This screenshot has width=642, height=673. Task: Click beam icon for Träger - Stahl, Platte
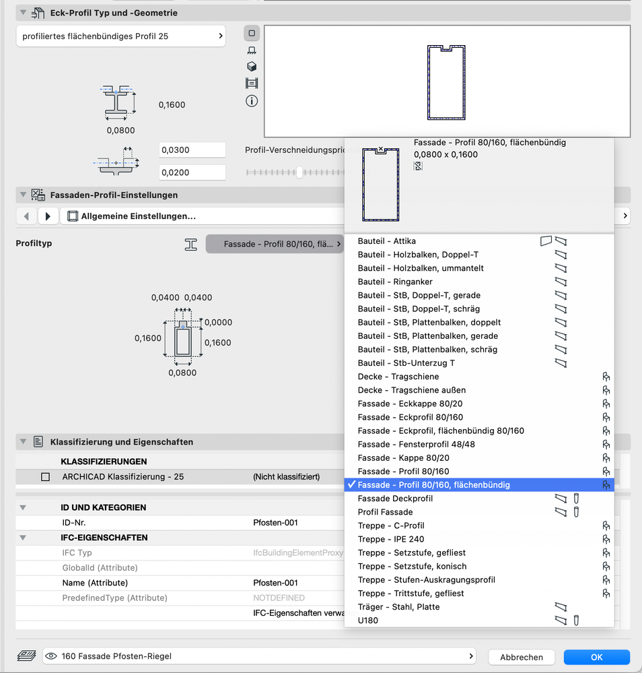click(x=561, y=607)
